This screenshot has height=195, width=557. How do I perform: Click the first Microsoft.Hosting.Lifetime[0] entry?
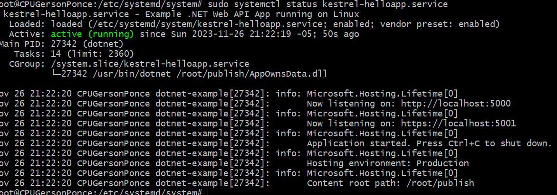click(x=383, y=94)
